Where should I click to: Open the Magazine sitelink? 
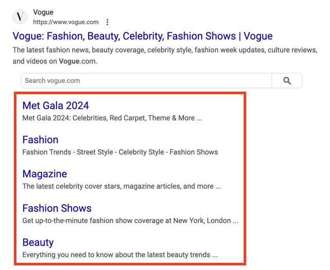44,174
